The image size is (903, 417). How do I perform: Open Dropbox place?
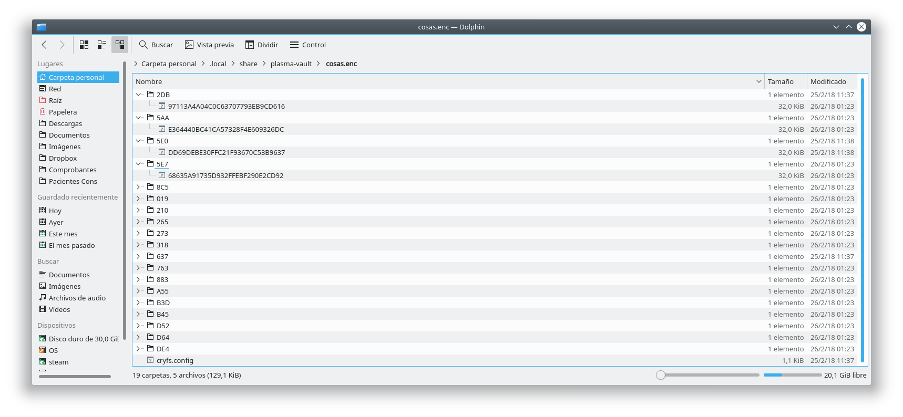(x=78, y=158)
